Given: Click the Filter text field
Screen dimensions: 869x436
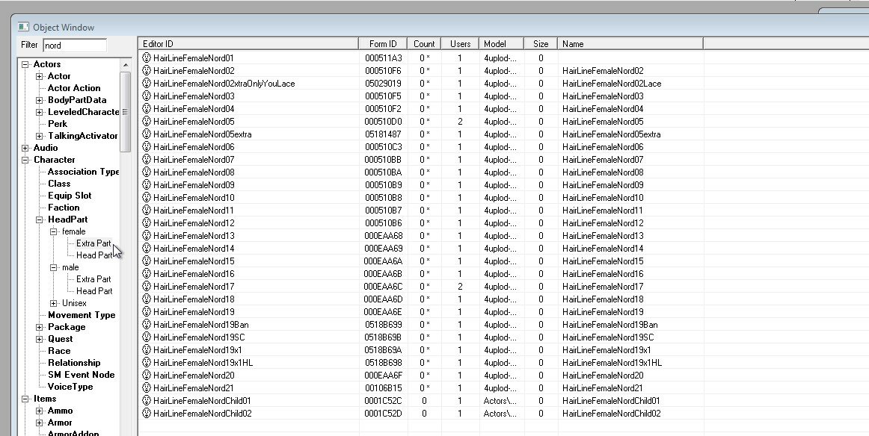Looking at the screenshot, I should [x=74, y=46].
